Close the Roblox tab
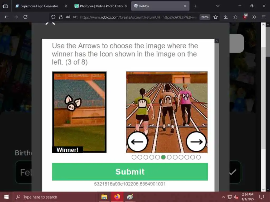Viewport: 270px width, 202px height. [185, 6]
